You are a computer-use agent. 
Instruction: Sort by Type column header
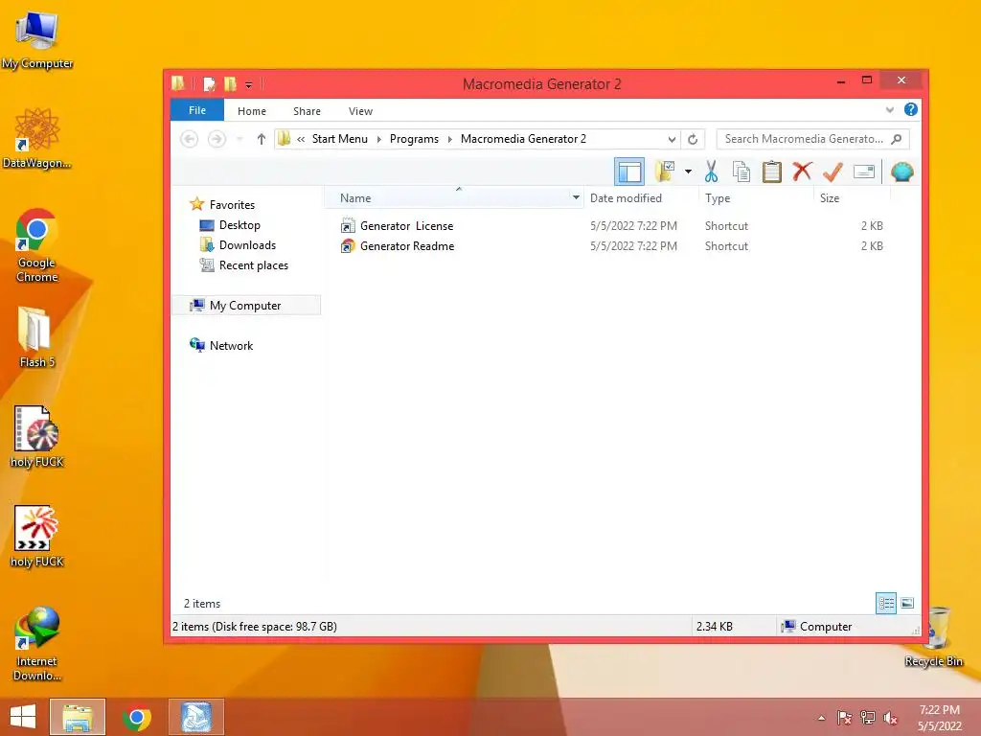tap(718, 198)
